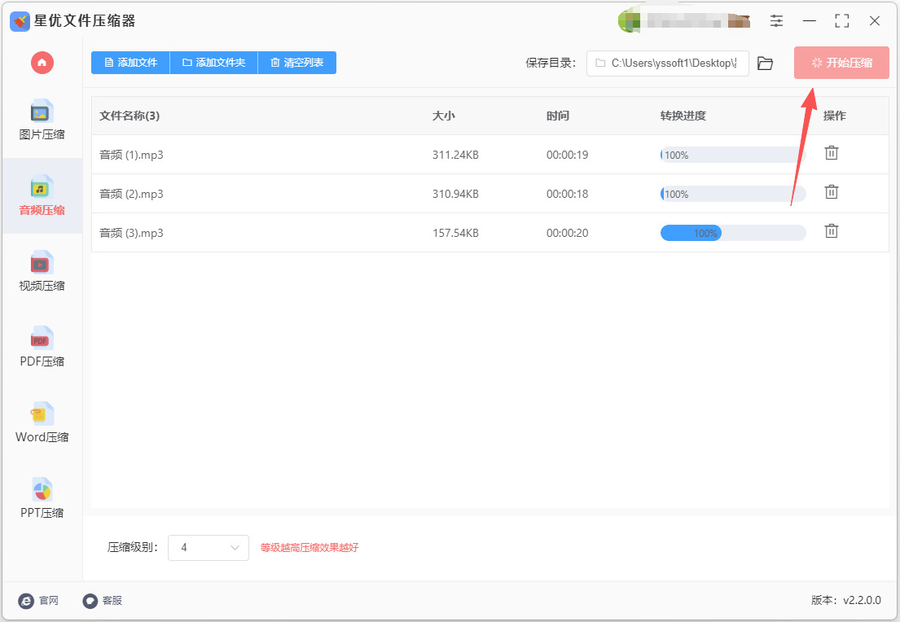Viewport: 900px width, 622px height.
Task: Delete 音频 (3).mp3 using trash icon
Action: [831, 231]
